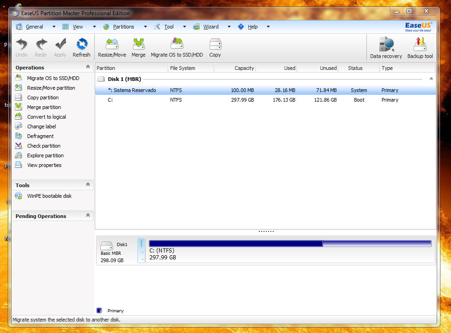Sort by the File System column header
451x333 pixels.
191,68
